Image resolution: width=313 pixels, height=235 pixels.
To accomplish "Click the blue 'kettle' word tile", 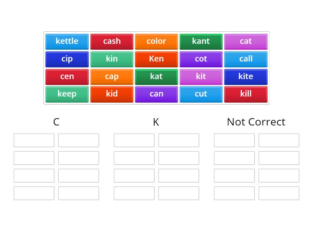I will click(x=67, y=41).
